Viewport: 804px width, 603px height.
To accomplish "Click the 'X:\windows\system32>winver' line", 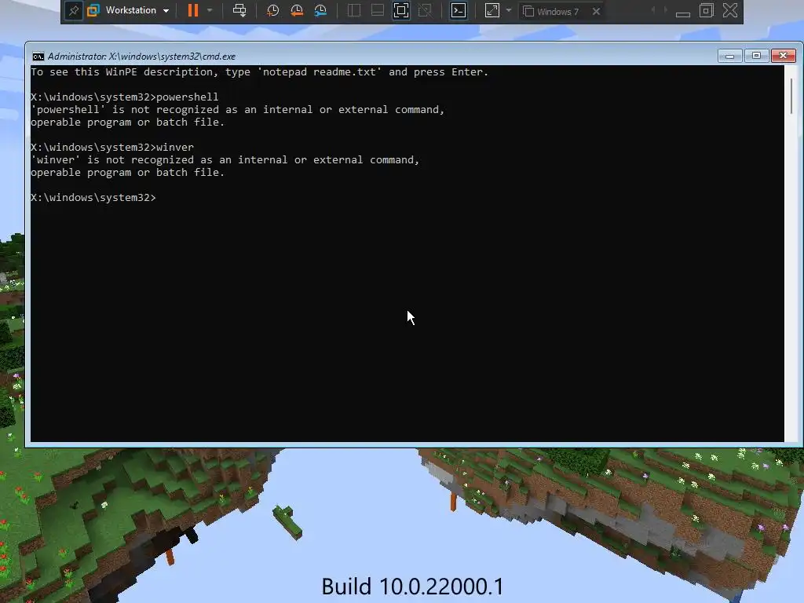I will pos(112,147).
